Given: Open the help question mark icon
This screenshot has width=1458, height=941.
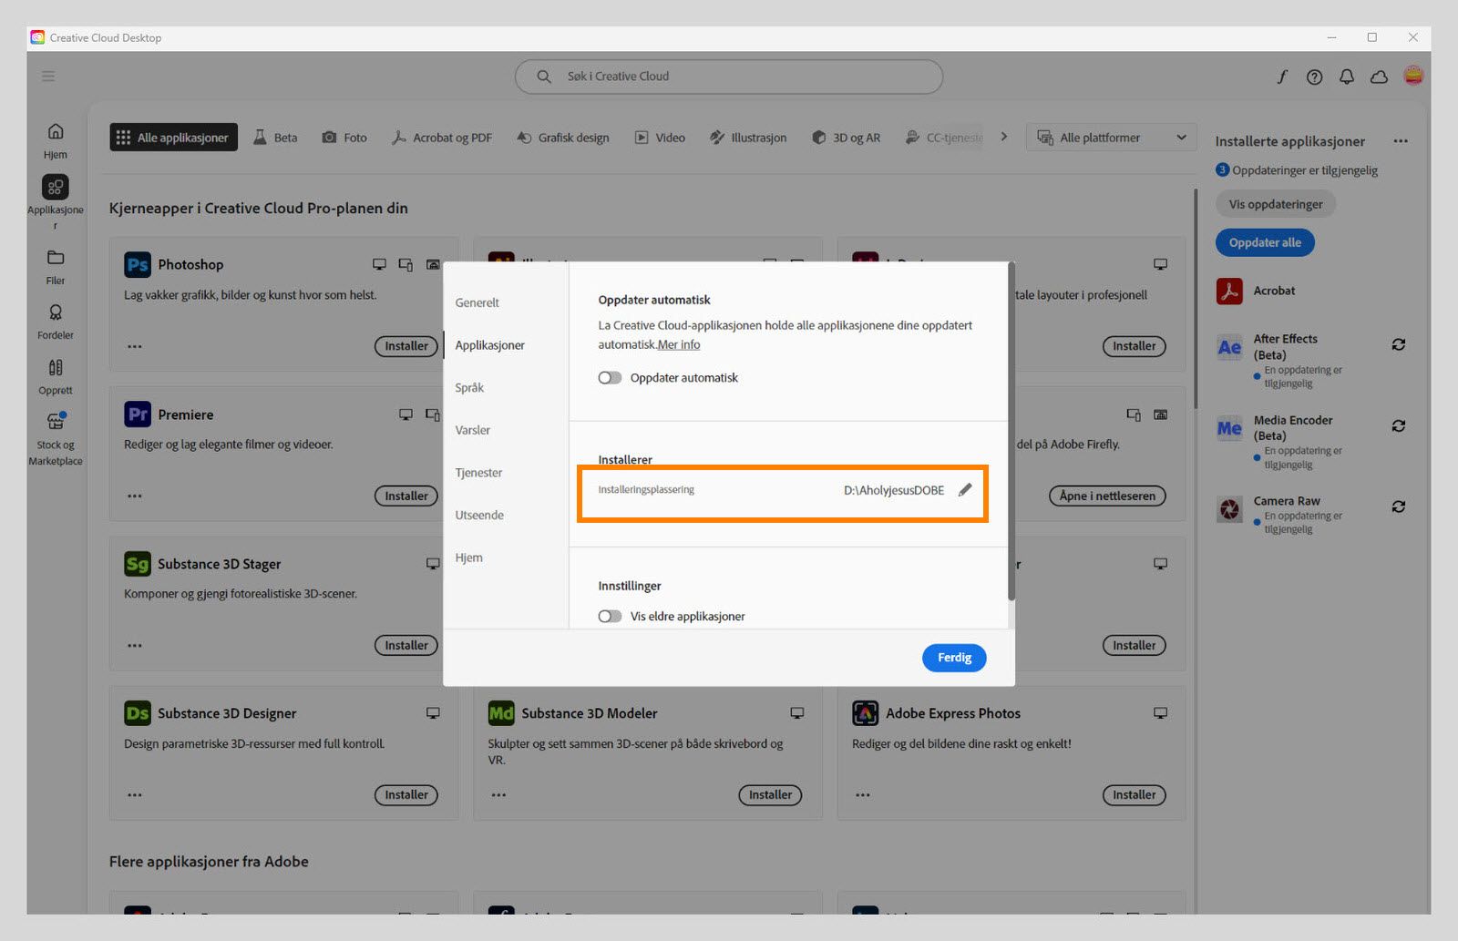Looking at the screenshot, I should tap(1314, 77).
